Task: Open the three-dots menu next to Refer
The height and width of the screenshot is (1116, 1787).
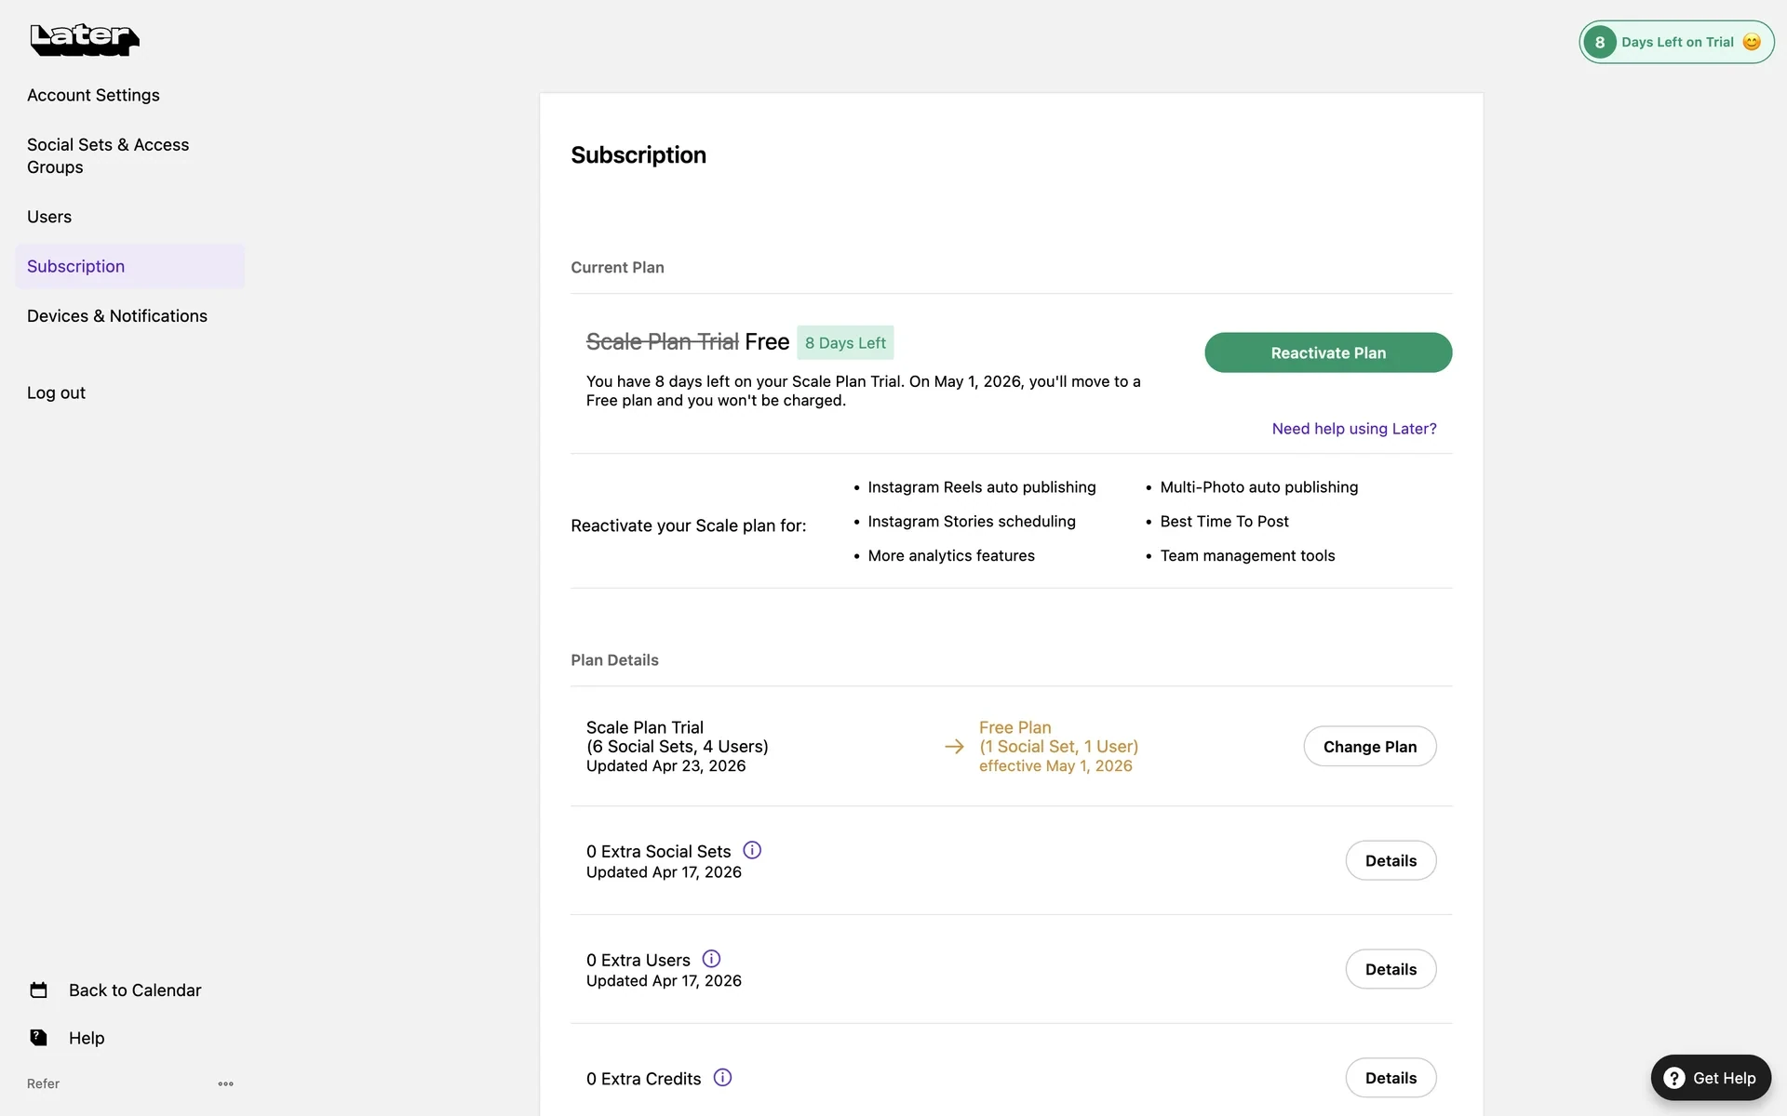Action: (x=226, y=1083)
